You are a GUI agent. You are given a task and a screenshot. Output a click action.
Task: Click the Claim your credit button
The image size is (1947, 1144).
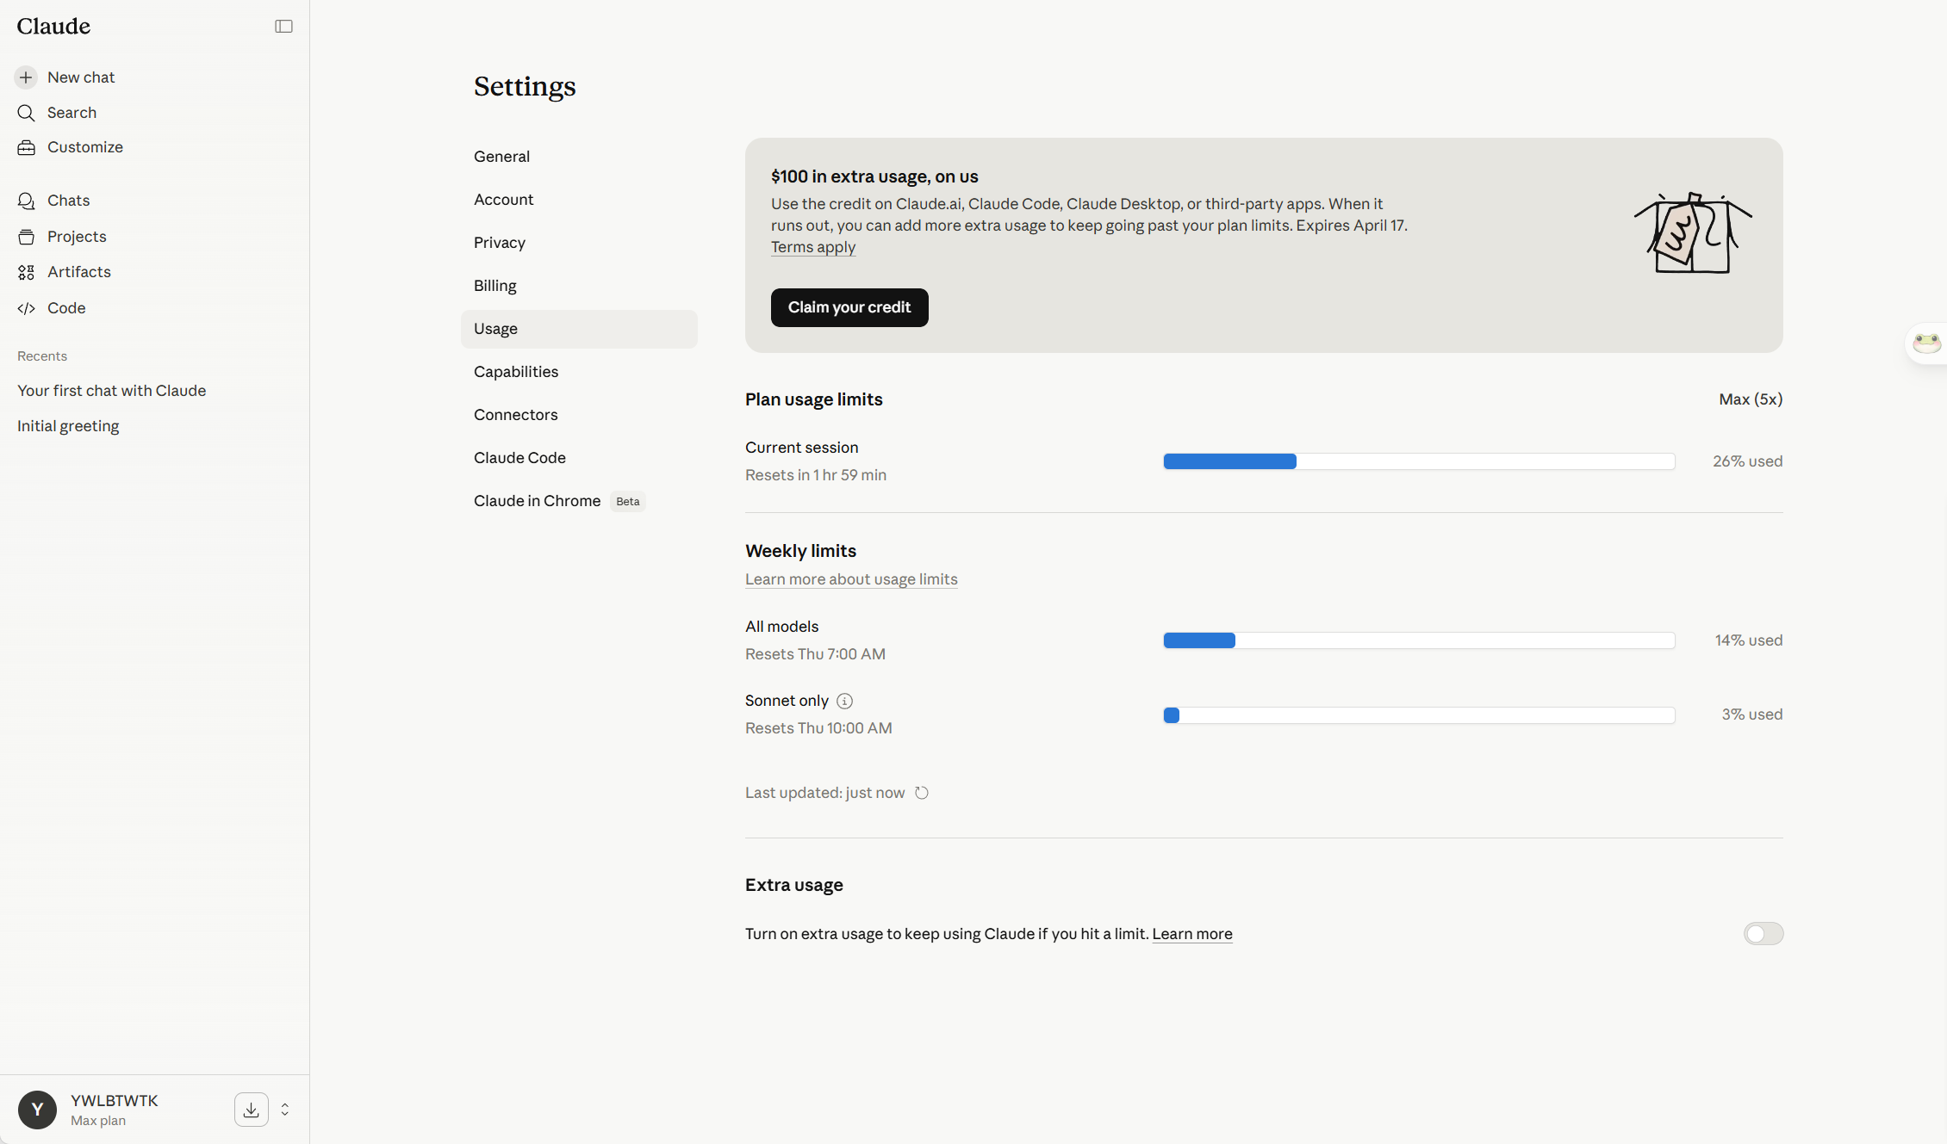pos(849,307)
